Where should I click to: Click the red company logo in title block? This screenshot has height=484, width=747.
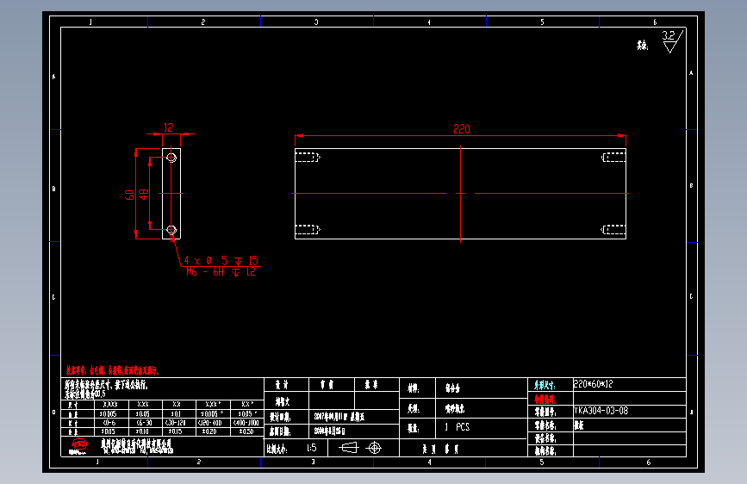[x=79, y=446]
